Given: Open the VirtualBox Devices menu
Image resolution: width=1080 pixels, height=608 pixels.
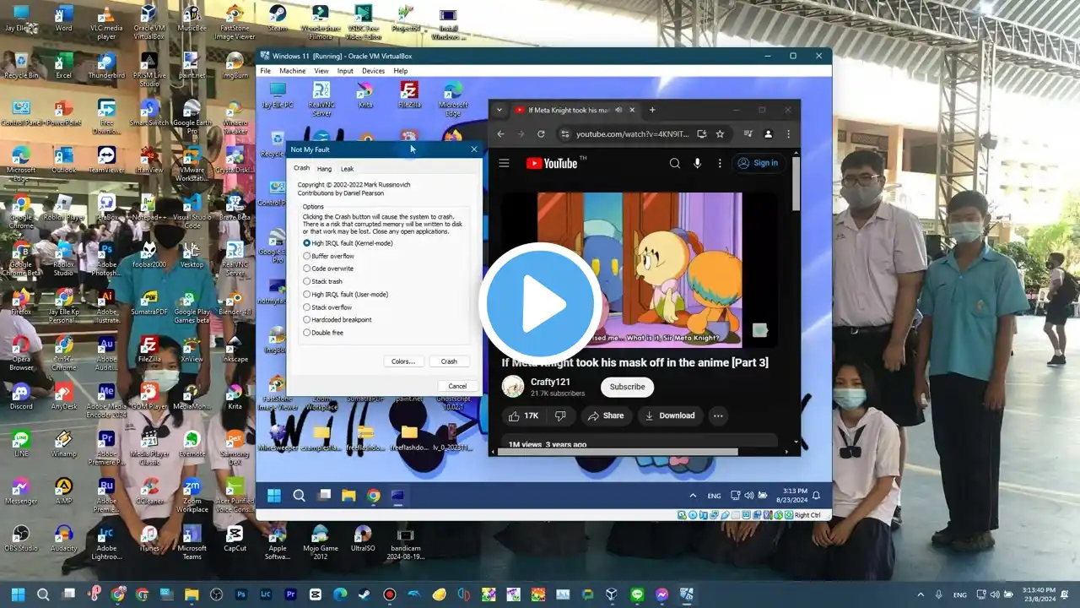Looking at the screenshot, I should (x=373, y=71).
